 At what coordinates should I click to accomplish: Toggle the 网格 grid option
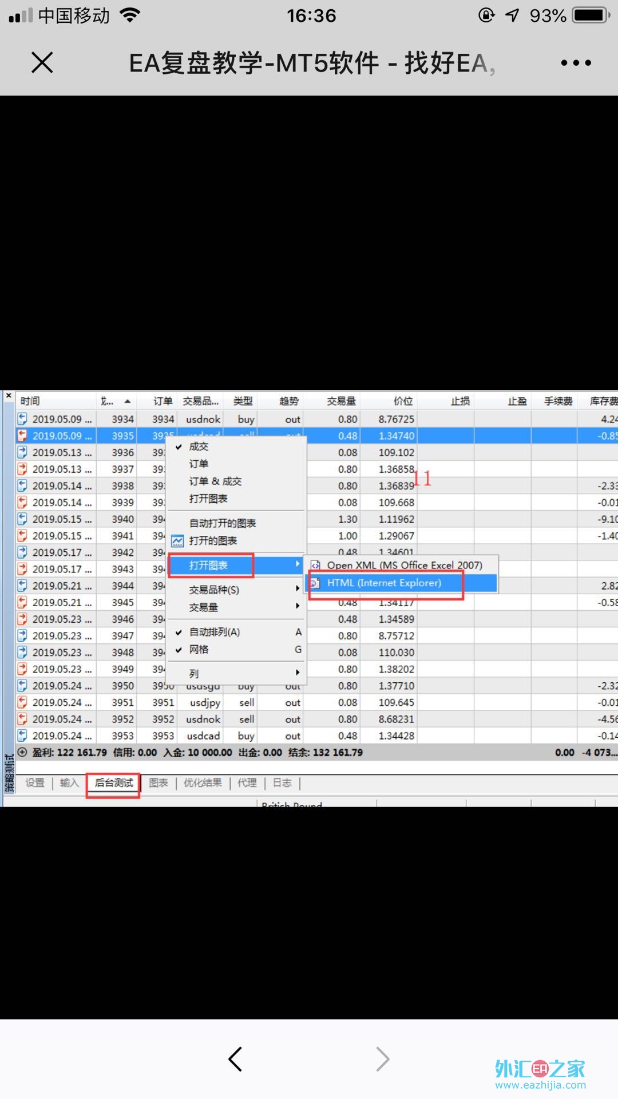pos(199,650)
